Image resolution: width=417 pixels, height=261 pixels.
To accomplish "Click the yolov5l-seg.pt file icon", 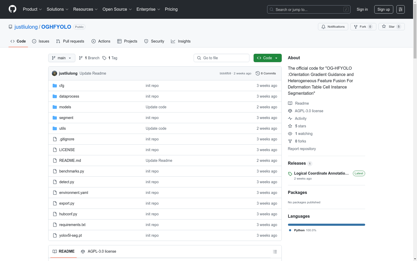I will pyautogui.click(x=55, y=235).
